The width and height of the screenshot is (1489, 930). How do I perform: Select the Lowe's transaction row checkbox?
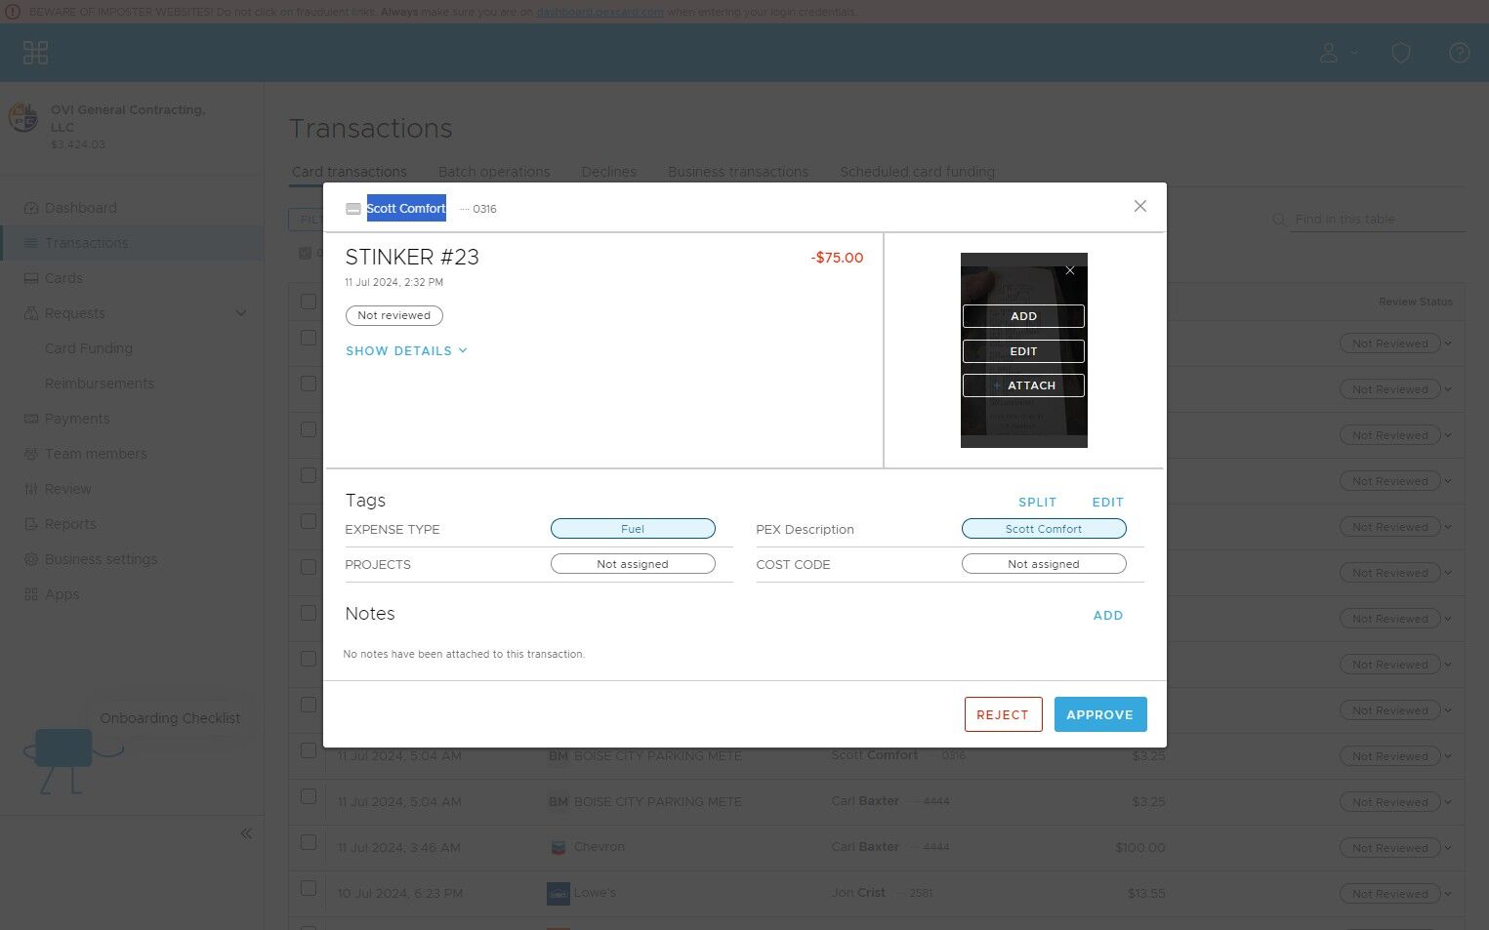click(x=309, y=888)
